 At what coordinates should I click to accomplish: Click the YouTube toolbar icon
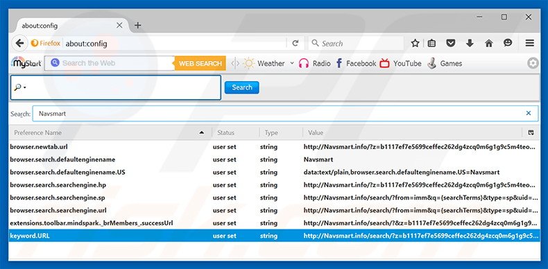coord(385,63)
